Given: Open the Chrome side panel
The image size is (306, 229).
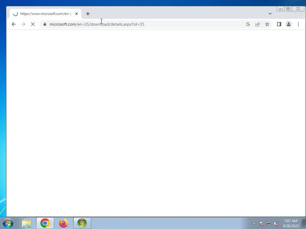Looking at the screenshot, I should [279, 24].
